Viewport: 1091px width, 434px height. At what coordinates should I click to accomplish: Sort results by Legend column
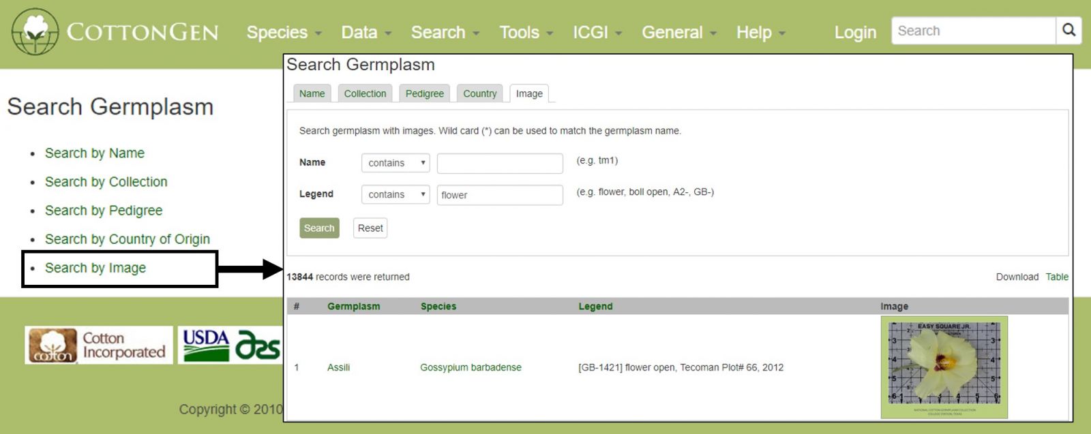tap(596, 307)
